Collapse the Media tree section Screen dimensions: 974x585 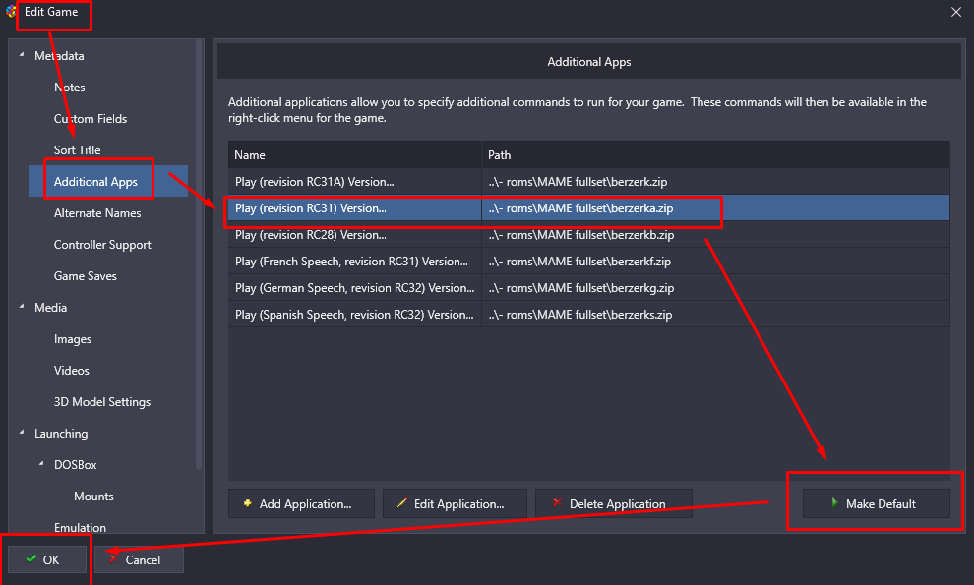22,307
